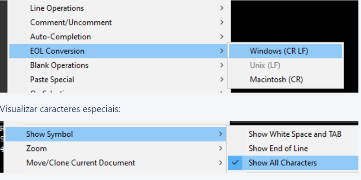Screen dimensions: 361x180
Task: Open the Comment/Uncomment submenu
Action: pos(71,22)
